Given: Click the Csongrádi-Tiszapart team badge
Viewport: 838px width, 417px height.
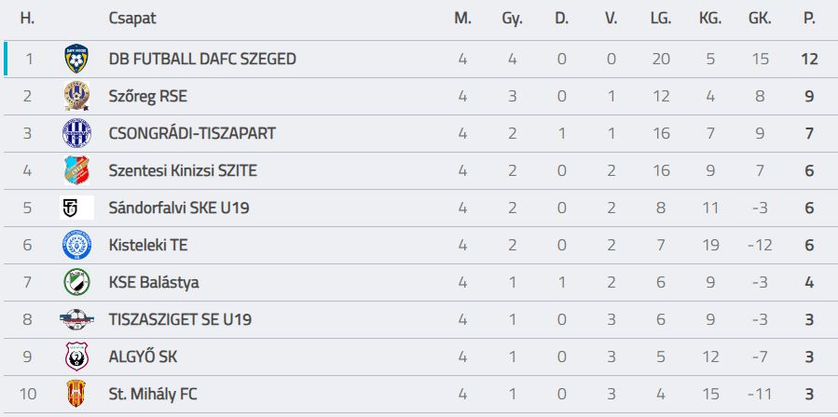Looking at the screenshot, I should (76, 133).
